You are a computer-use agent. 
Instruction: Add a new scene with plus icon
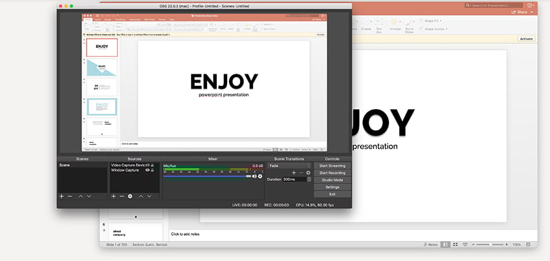tap(61, 196)
